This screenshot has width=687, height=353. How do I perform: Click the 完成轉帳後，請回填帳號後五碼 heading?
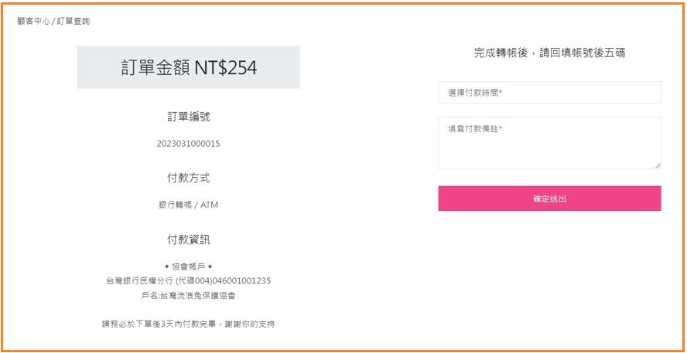549,53
